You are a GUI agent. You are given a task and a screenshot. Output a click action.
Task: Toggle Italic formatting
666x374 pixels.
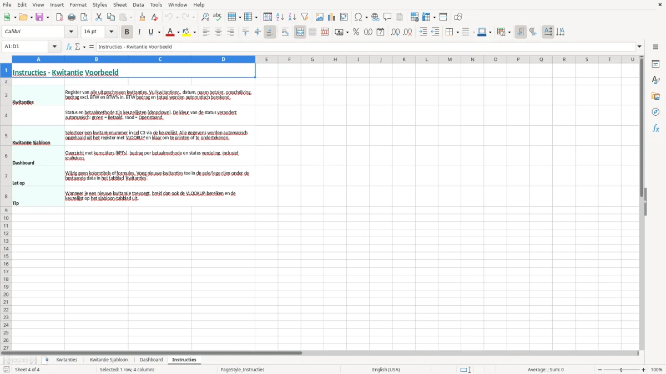click(x=139, y=32)
